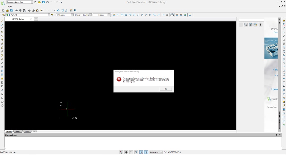This screenshot has height=155, width=286.
Task: Select the Infinite Line tool in the left toolbar
Action: tap(2, 24)
